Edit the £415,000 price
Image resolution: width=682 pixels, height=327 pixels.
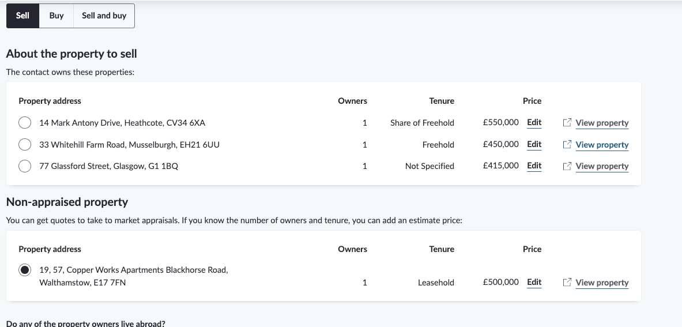click(x=534, y=166)
